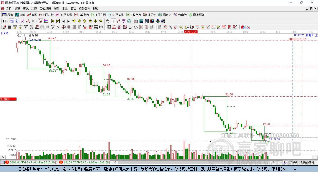Open the 工具 menu
The height and width of the screenshot is (172, 318).
(x=65, y=8)
